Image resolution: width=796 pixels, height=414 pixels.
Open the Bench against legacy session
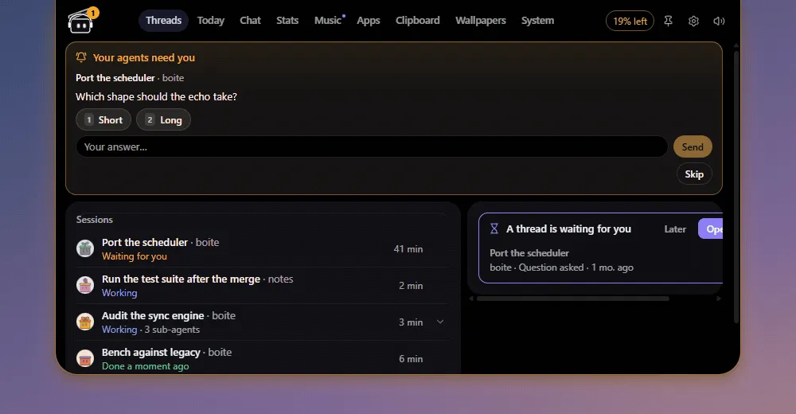pyautogui.click(x=263, y=358)
